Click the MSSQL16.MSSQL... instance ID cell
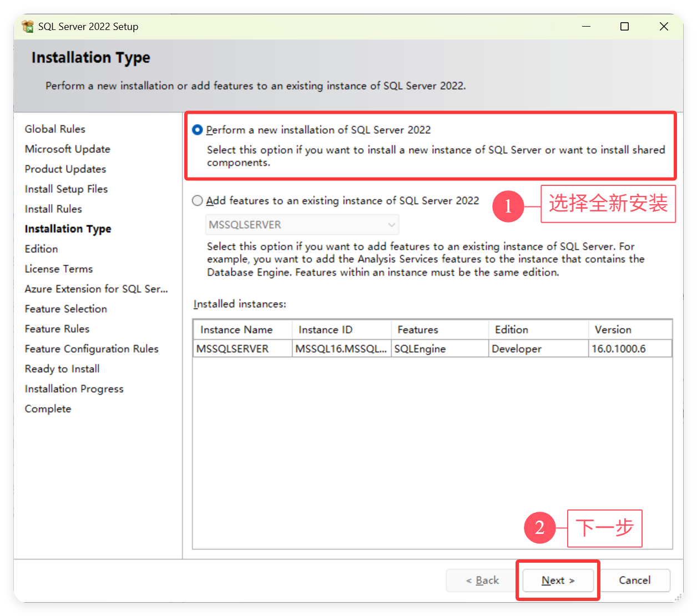697x616 pixels. (x=342, y=349)
